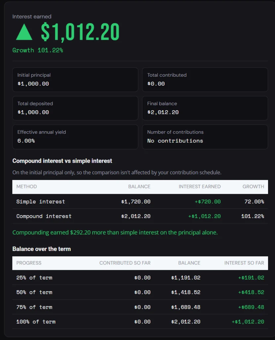Viewport: 275px width, 340px height.
Task: Click the 'Compound interest vs simple interest' heading
Action: (62, 161)
